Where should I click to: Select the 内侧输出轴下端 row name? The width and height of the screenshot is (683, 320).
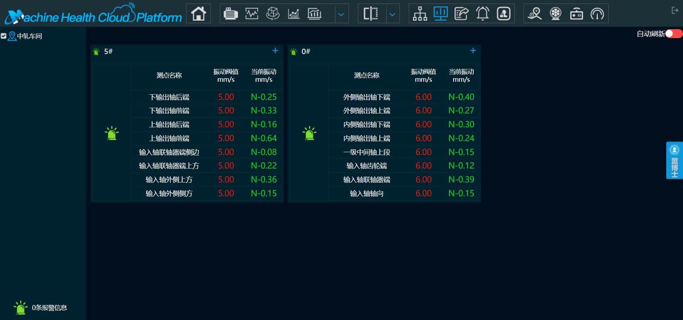click(x=367, y=125)
